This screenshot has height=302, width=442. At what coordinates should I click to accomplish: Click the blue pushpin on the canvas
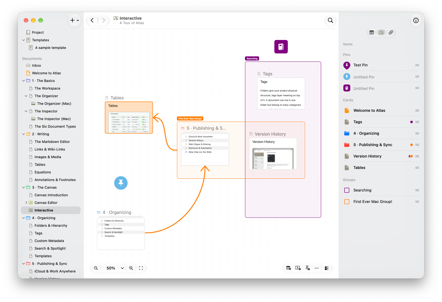(121, 183)
